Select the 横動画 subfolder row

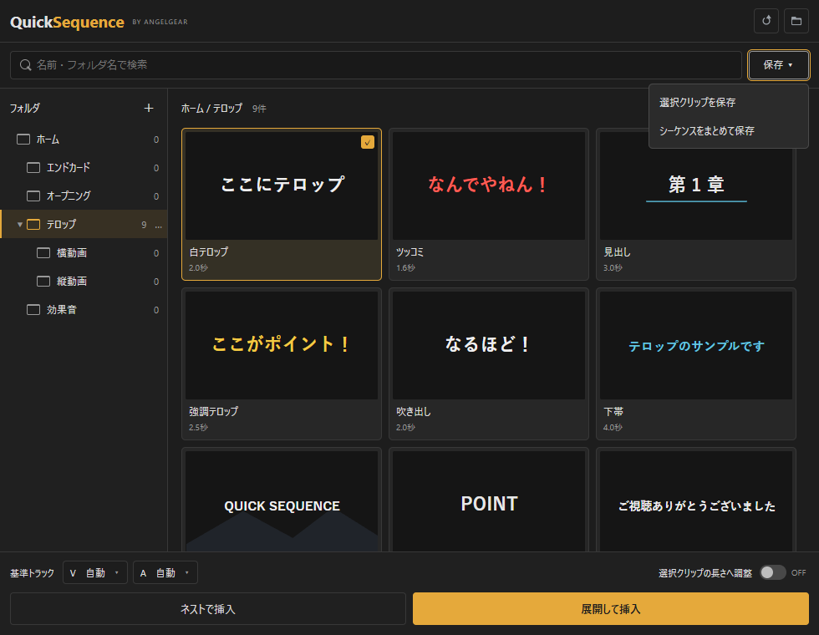click(84, 252)
